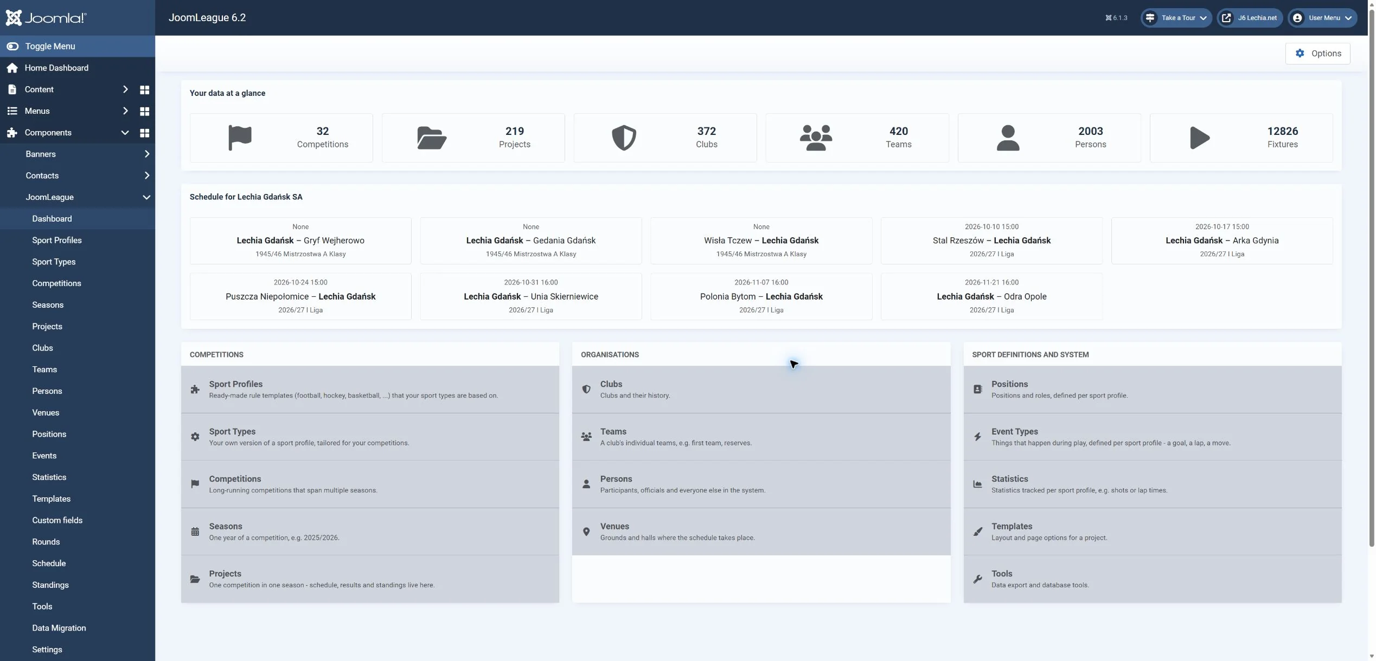The width and height of the screenshot is (1376, 661).
Task: Expand the Contacts submenu chevron
Action: click(x=147, y=176)
